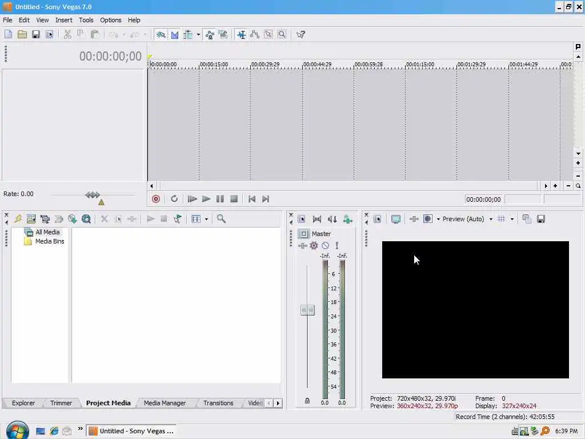
Task: Click Play From Start in transport bar
Action: [x=192, y=199]
